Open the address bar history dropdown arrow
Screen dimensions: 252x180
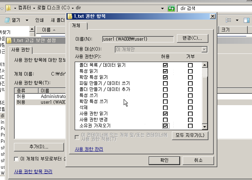pos(163,8)
